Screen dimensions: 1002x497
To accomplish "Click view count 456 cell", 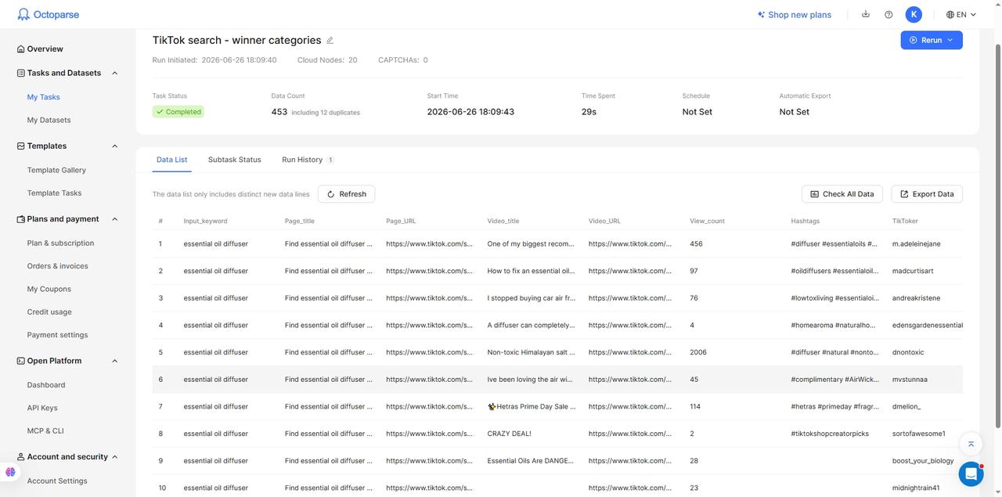I will coord(697,243).
